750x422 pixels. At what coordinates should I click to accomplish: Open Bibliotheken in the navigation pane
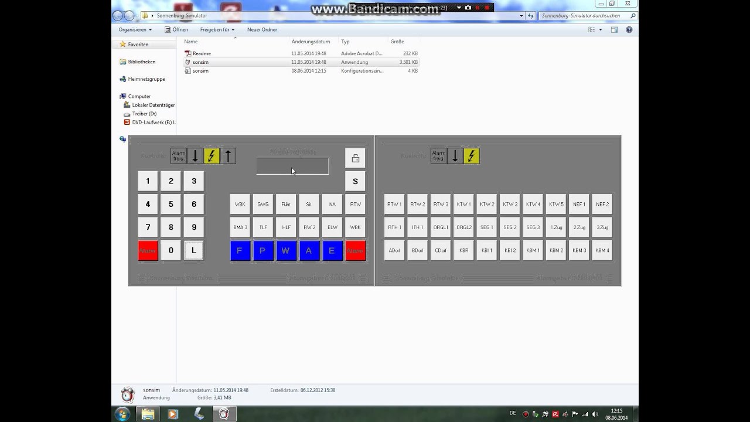point(141,62)
